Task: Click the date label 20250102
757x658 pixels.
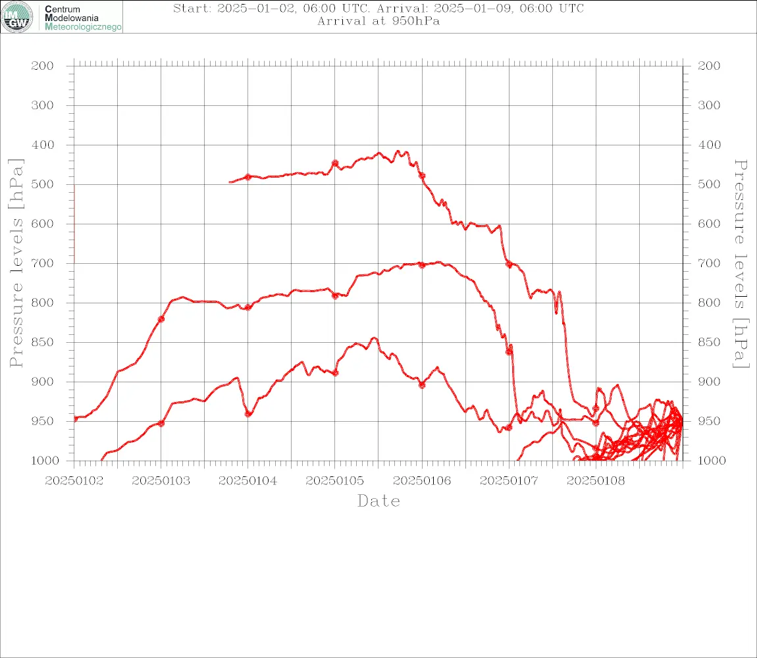Action: pos(74,481)
